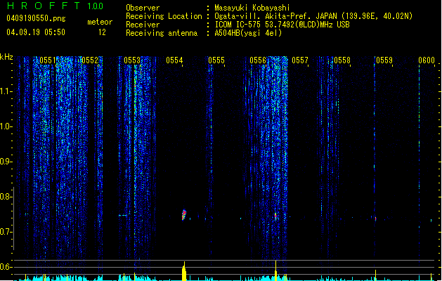Click the Ogata-vill. Akita-Pref. JAPAN location text

point(313,16)
